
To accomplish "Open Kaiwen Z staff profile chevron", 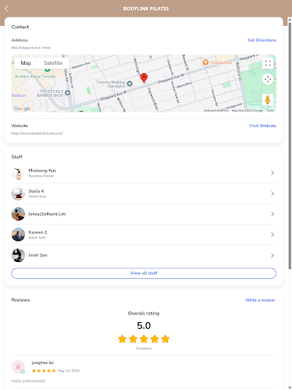I will [x=272, y=235].
